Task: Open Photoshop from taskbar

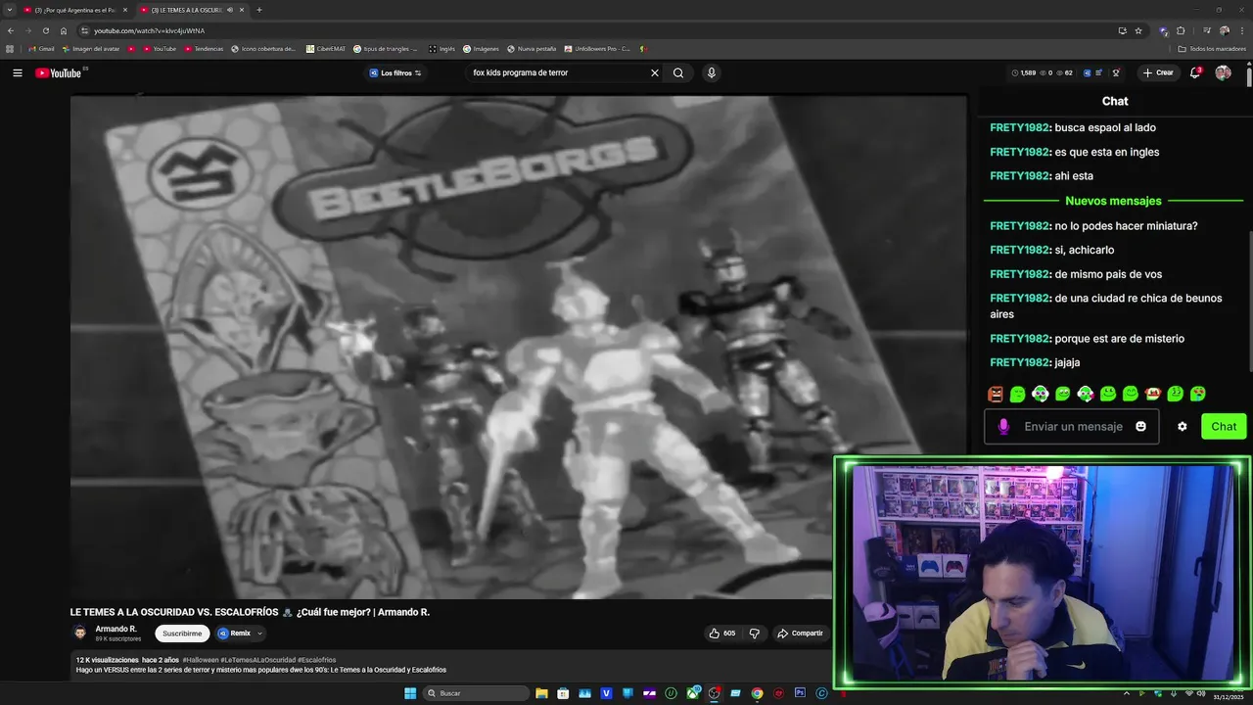Action: tap(800, 693)
